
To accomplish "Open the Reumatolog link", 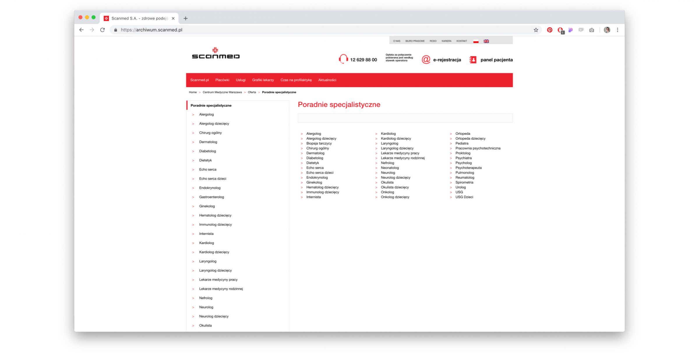I will (x=465, y=178).
